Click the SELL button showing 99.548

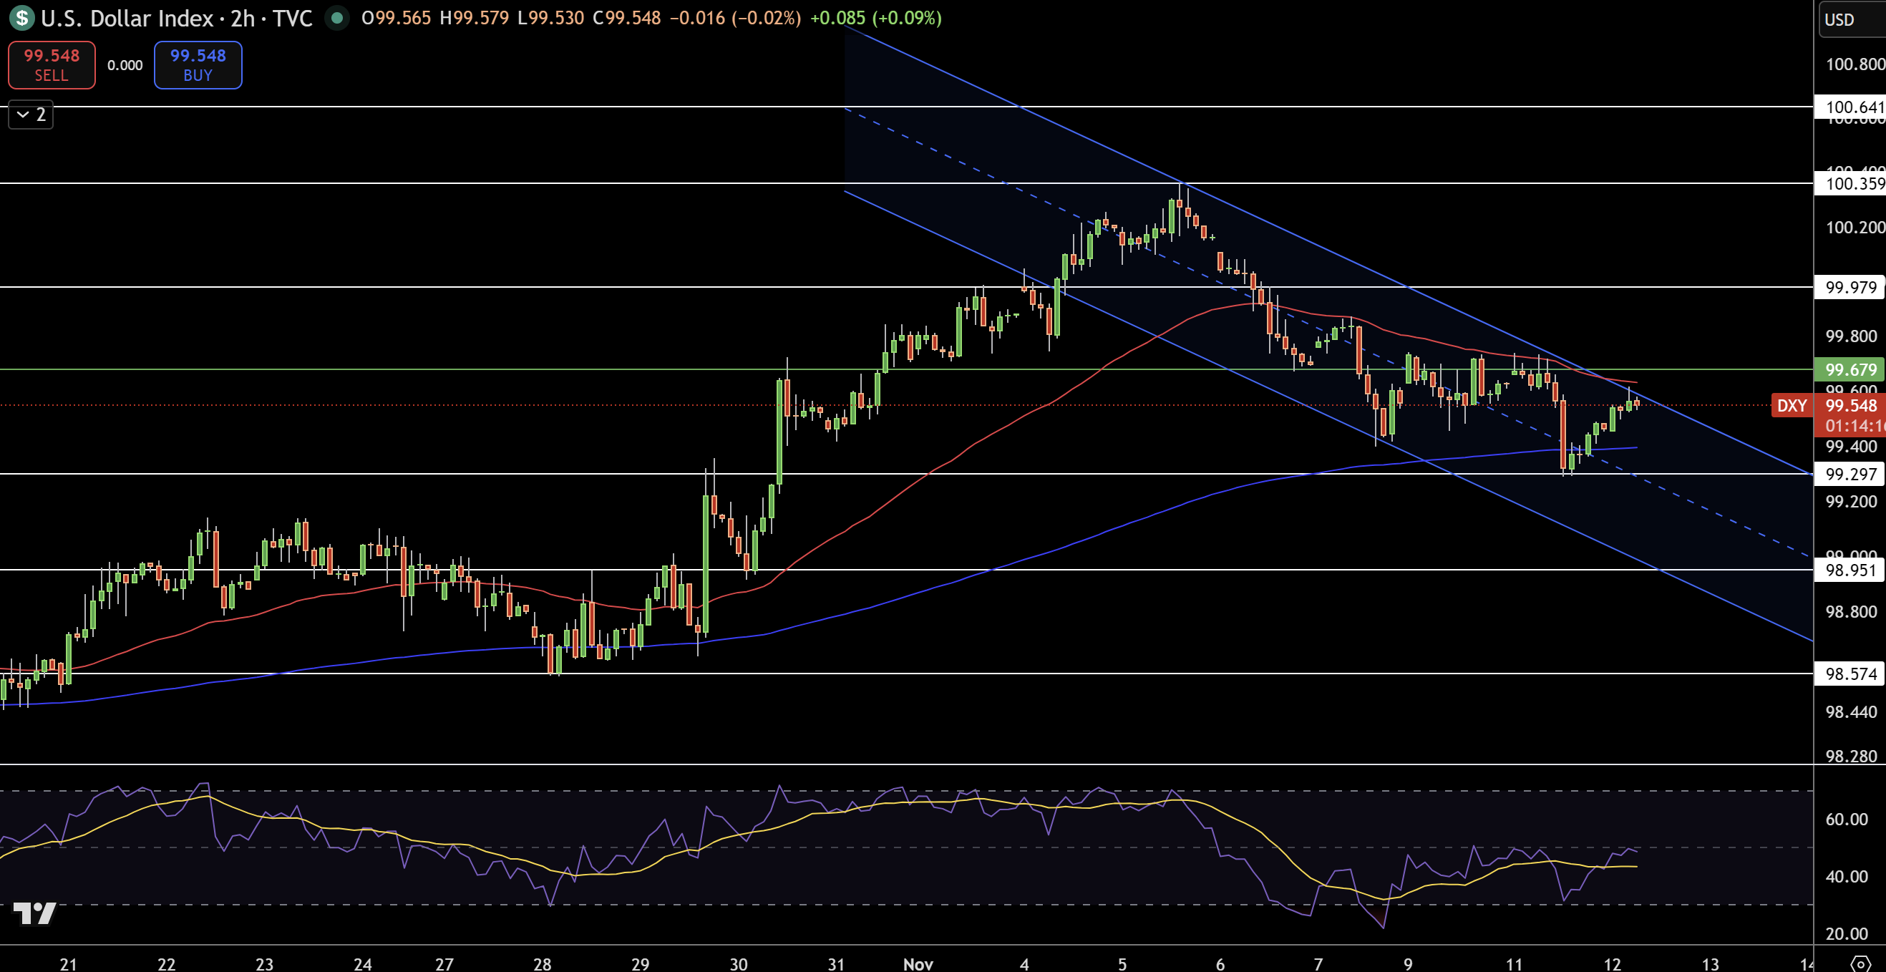tap(52, 64)
